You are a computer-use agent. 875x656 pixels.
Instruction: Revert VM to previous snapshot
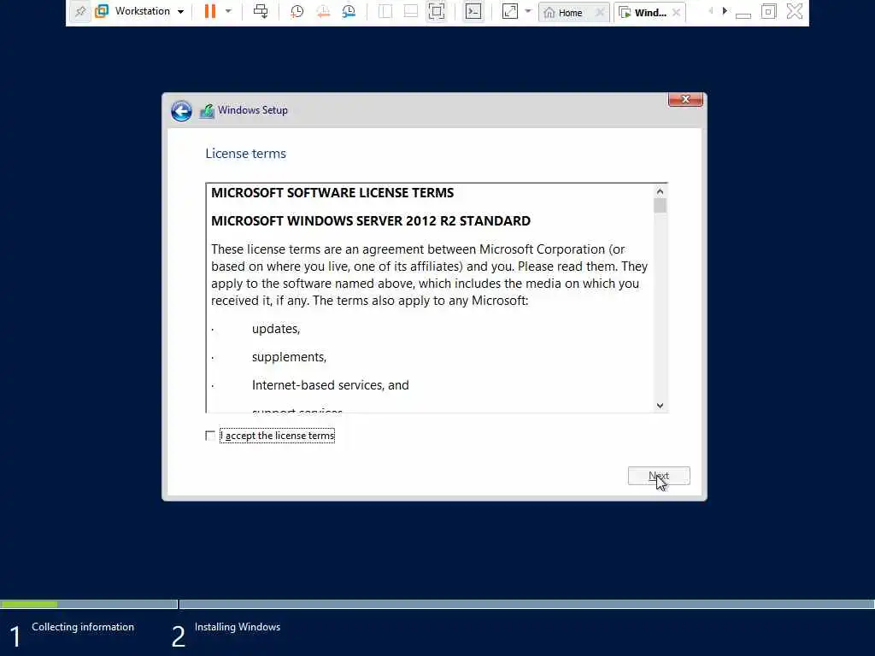pos(323,11)
